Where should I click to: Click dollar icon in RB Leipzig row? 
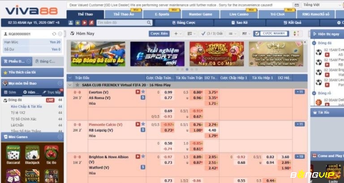[143, 130]
